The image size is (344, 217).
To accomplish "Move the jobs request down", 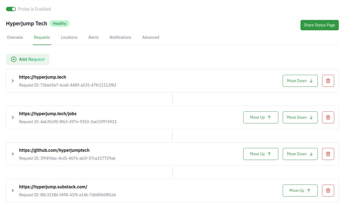I will click(300, 117).
